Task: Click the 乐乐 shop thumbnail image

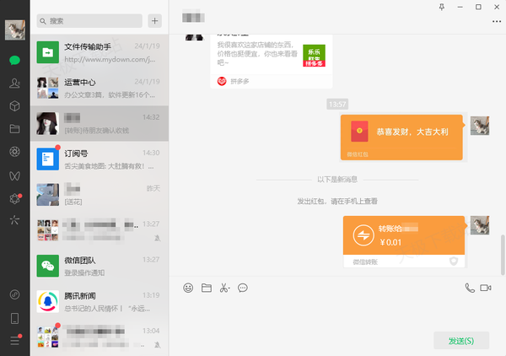Action: (314, 56)
